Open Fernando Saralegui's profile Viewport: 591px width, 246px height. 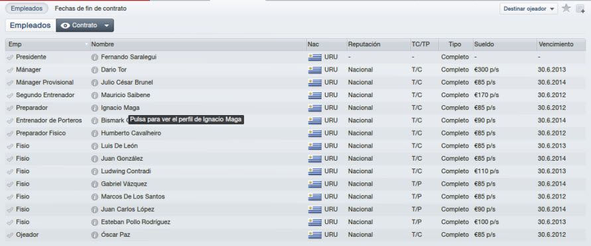(129, 57)
